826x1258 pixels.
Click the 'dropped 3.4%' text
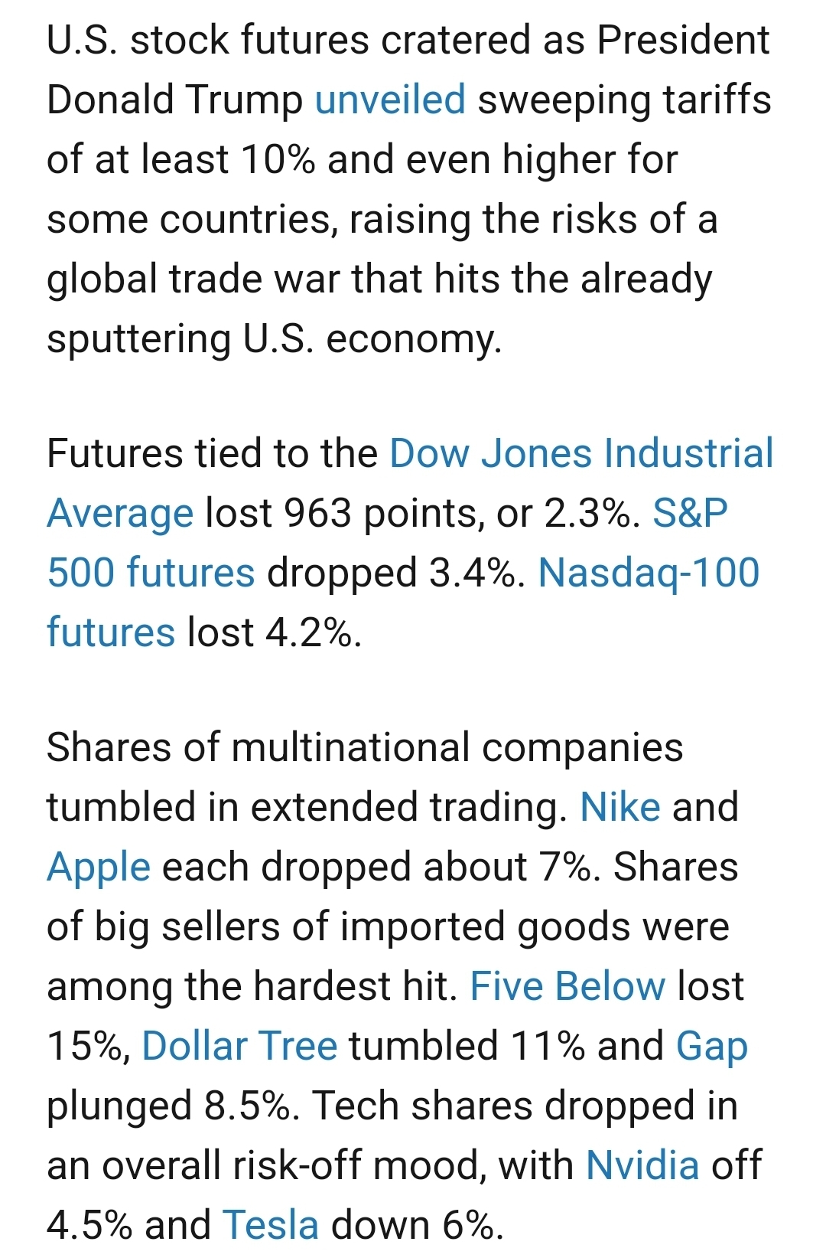(x=390, y=573)
